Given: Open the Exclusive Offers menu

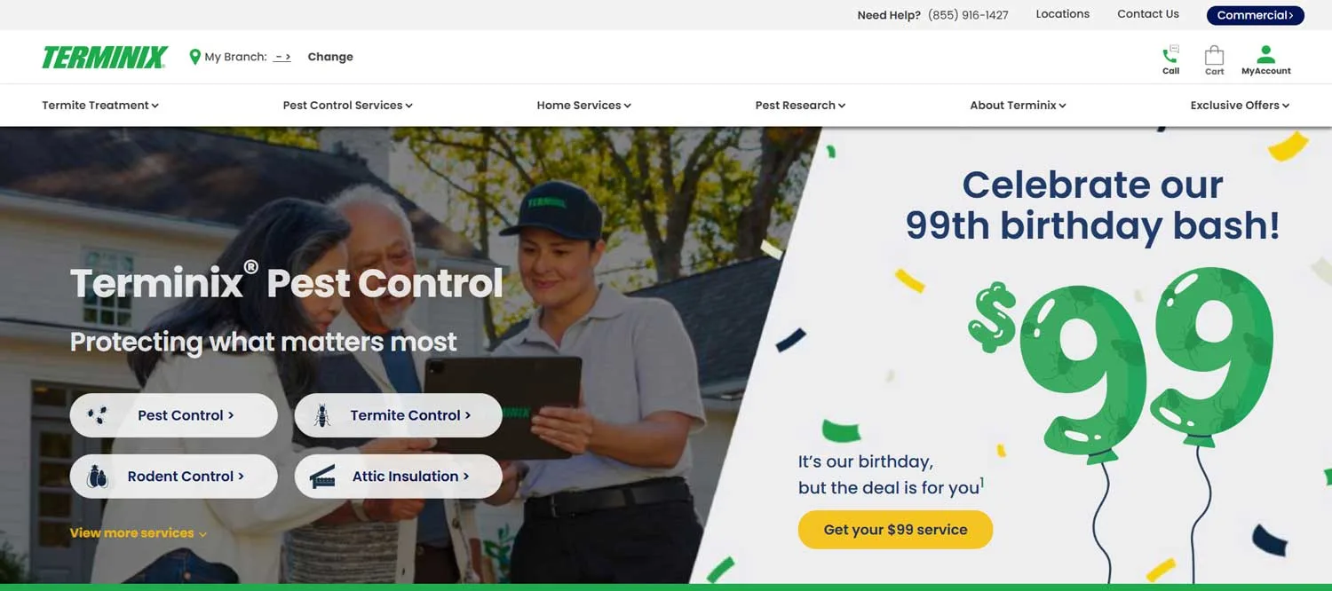Looking at the screenshot, I should (x=1240, y=105).
